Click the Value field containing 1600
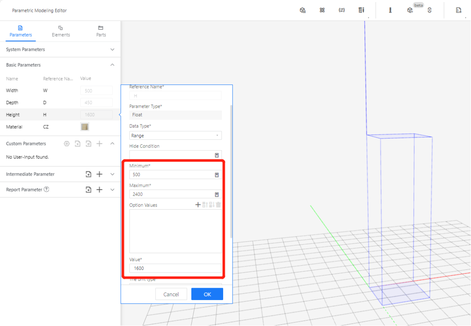This screenshot has height=326, width=471. pos(175,268)
